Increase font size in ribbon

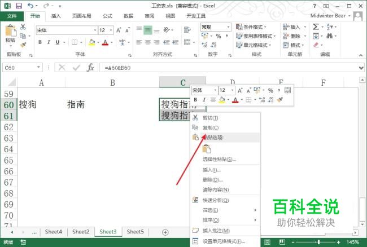click(119, 30)
